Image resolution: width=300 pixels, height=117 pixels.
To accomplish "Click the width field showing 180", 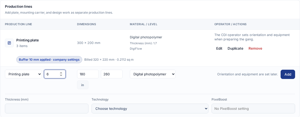I will 88,74.
